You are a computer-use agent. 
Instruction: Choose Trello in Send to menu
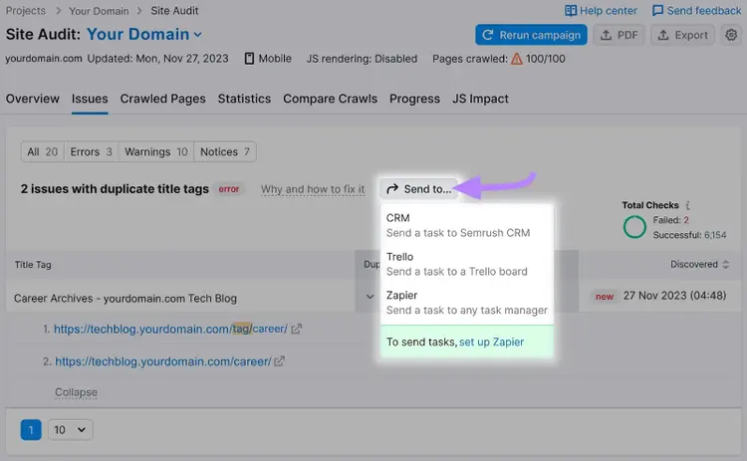point(467,264)
